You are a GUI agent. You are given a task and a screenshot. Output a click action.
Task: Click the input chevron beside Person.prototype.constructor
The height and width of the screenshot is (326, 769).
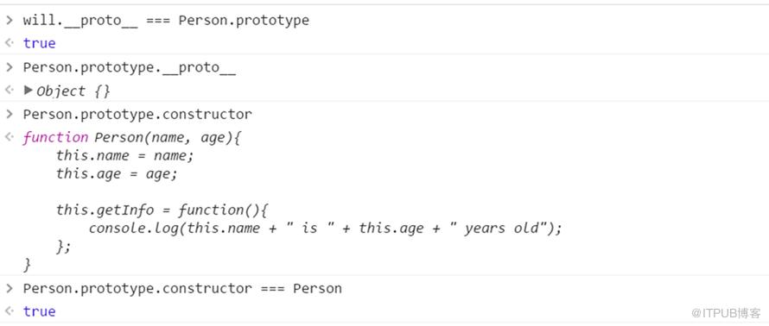pyautogui.click(x=9, y=114)
